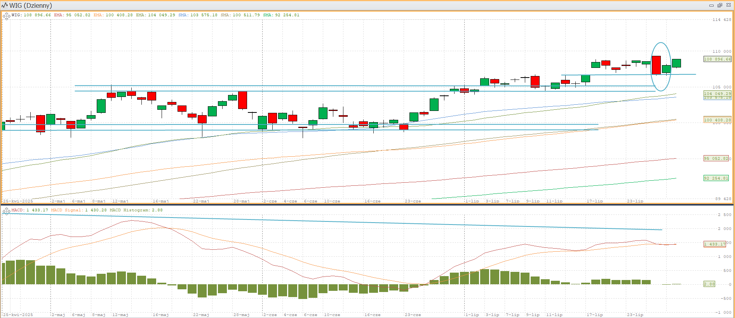Minimize the WIG chart window
The image size is (735, 318).
click(x=711, y=5)
